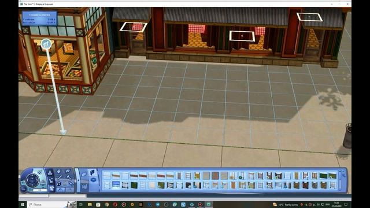Open the catalog sort filter icon

pos(344,176)
